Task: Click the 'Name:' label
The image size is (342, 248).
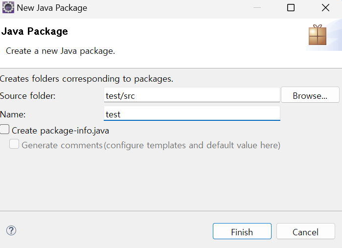Action: coord(13,114)
